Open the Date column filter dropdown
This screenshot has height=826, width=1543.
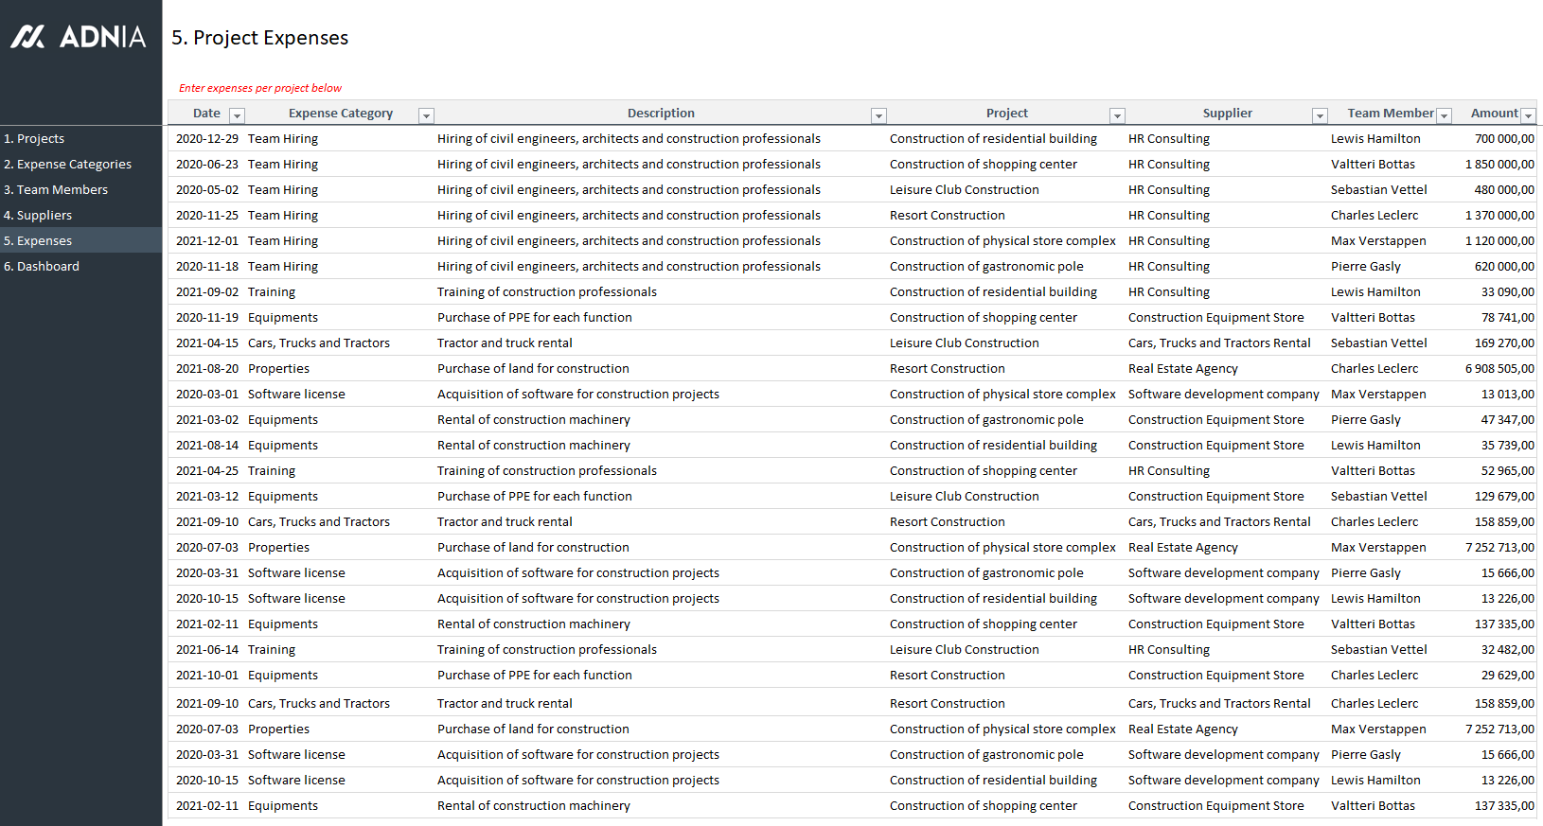tap(238, 115)
